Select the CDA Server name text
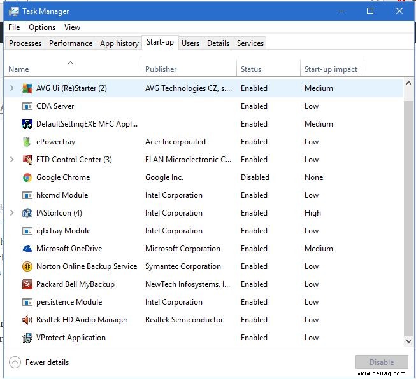The image size is (416, 379). tap(55, 106)
